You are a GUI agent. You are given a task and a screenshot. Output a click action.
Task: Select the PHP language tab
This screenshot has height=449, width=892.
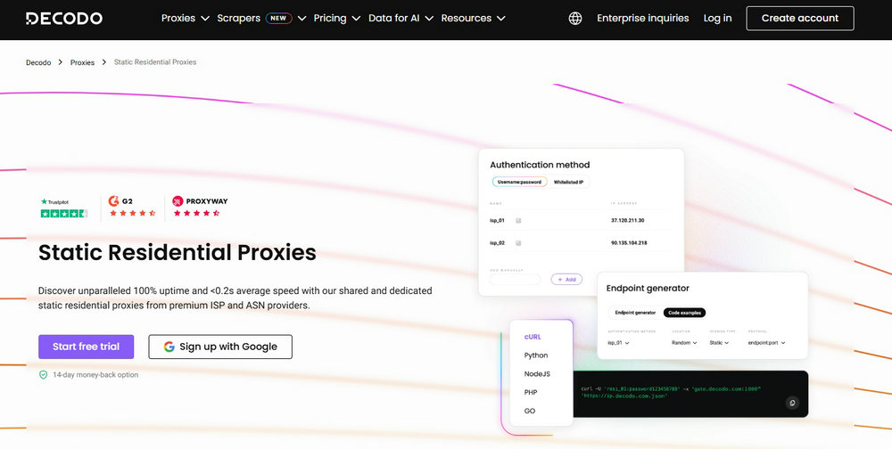tap(531, 392)
